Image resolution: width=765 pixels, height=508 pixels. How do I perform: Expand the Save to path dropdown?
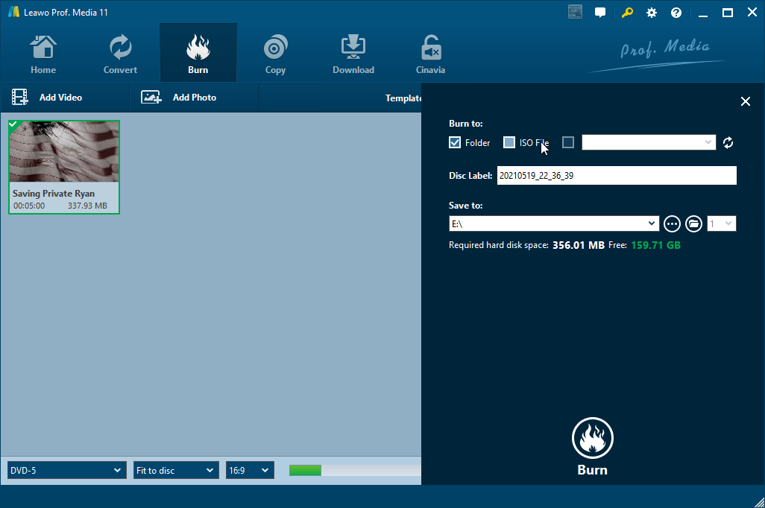pyautogui.click(x=652, y=223)
